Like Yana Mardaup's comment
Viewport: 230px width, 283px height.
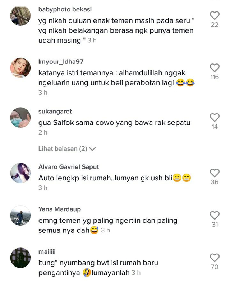coord(215,215)
